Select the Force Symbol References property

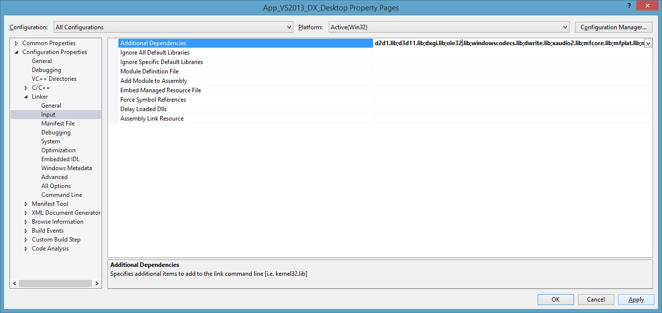tap(246, 100)
